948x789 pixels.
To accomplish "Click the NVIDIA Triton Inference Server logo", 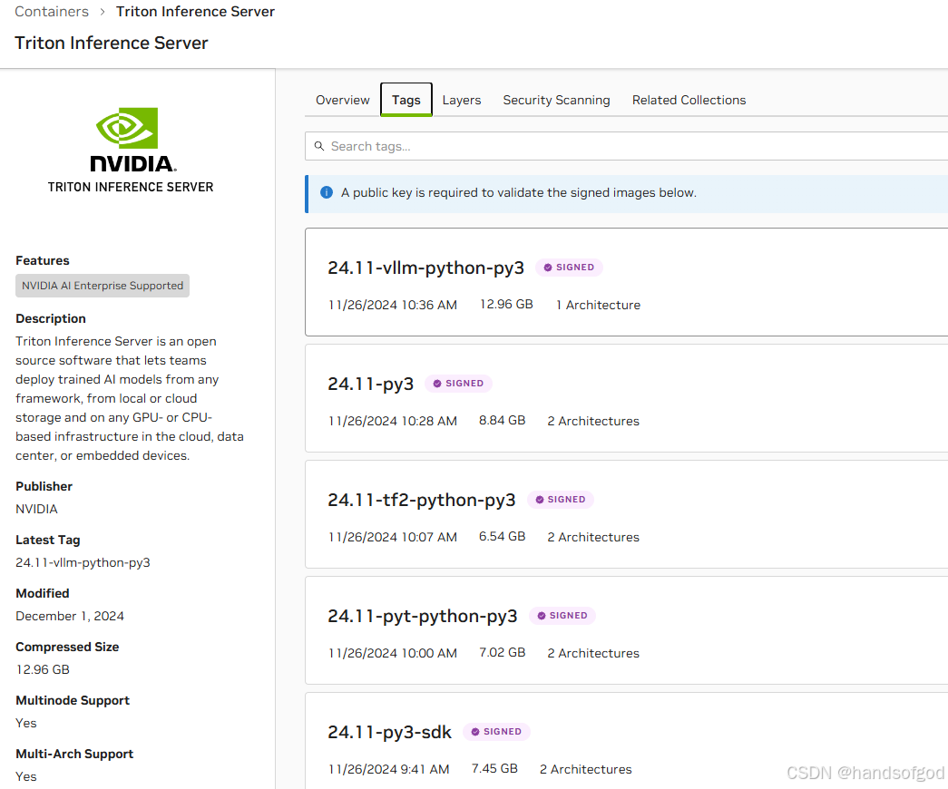I will point(131,151).
